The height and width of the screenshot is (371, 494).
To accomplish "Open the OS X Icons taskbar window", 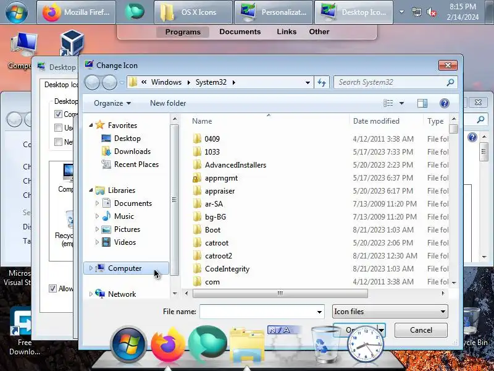I will click(x=193, y=12).
